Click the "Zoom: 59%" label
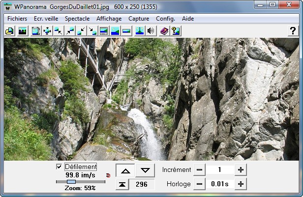 pyautogui.click(x=80, y=188)
